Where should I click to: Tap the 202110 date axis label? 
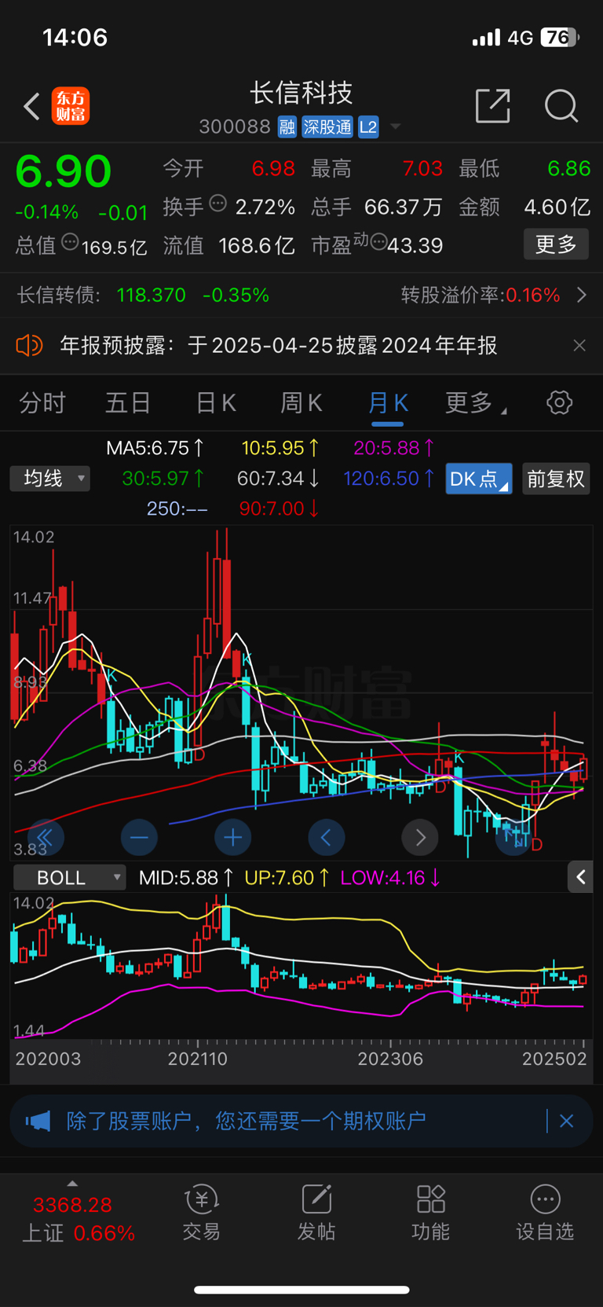point(197,1059)
